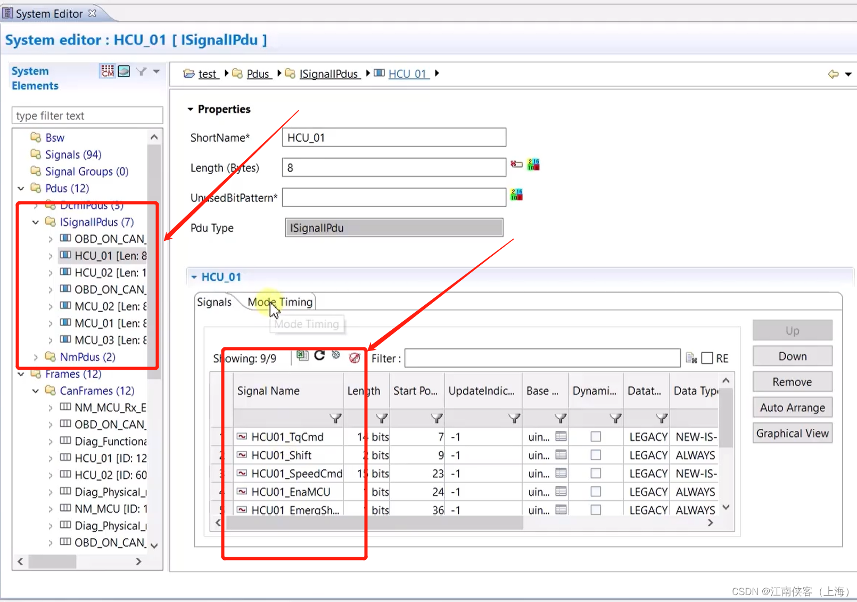This screenshot has height=602, width=857.
Task: Click the red clear filter icon
Action: coord(355,358)
